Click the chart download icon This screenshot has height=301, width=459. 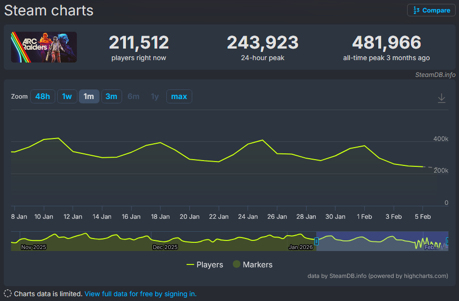point(441,98)
